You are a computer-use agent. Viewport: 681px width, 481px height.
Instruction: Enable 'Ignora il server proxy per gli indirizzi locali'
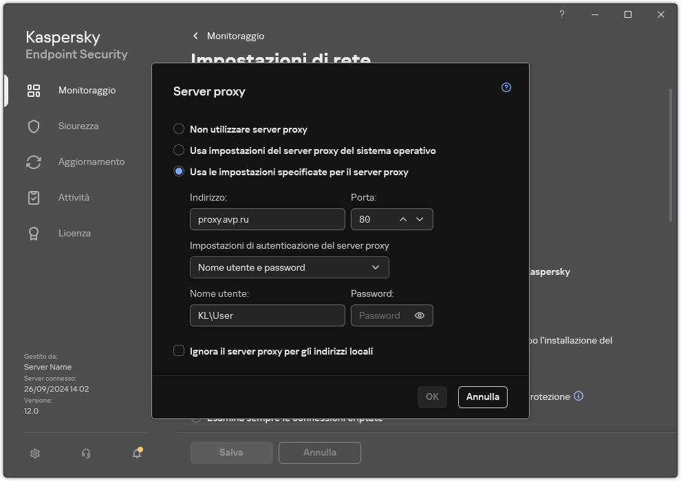tap(179, 351)
